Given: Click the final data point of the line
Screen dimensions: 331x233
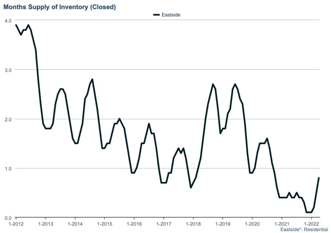Looking at the screenshot, I should [x=319, y=178].
